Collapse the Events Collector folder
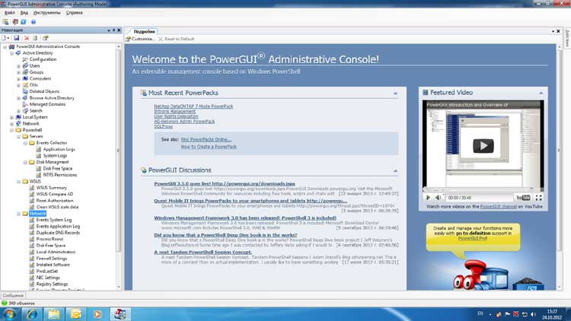 pyautogui.click(x=25, y=143)
